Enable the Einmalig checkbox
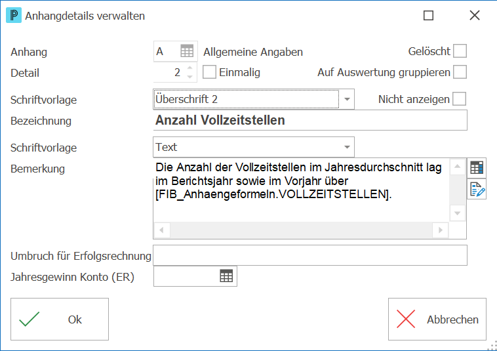 click(x=209, y=72)
